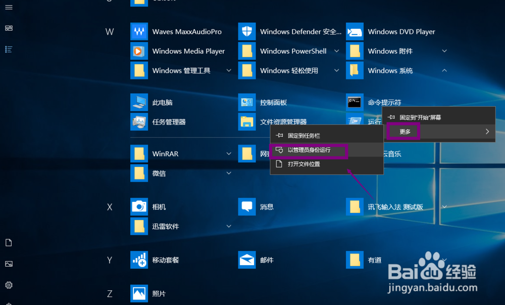Expand Windows 管理工具 folder chevron

pos(229,70)
